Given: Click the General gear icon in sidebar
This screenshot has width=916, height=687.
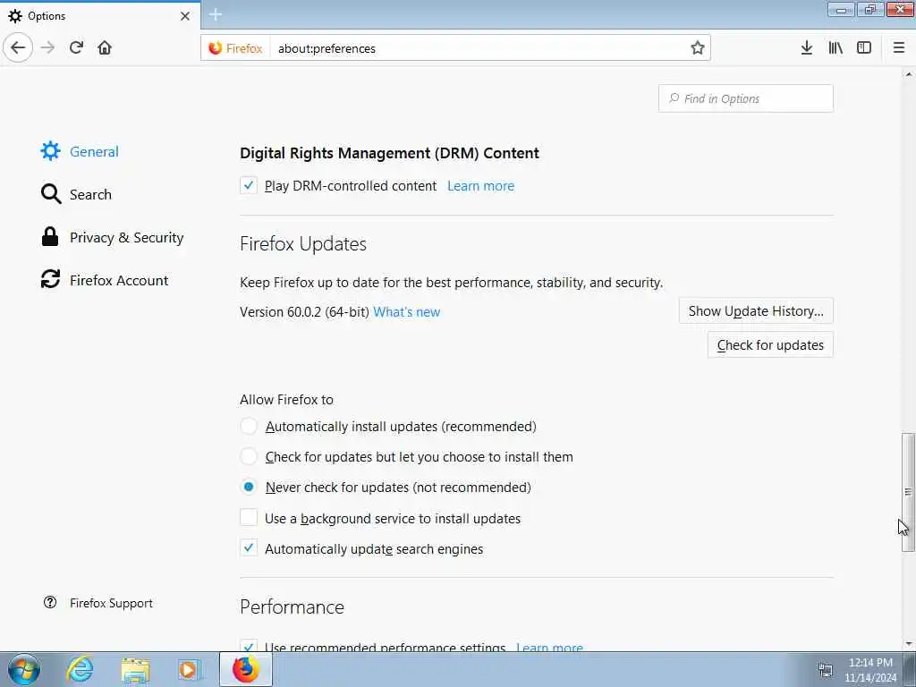Looking at the screenshot, I should pos(50,151).
